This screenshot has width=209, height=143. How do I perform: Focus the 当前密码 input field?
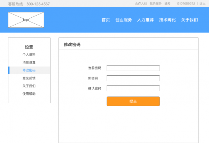133,68
